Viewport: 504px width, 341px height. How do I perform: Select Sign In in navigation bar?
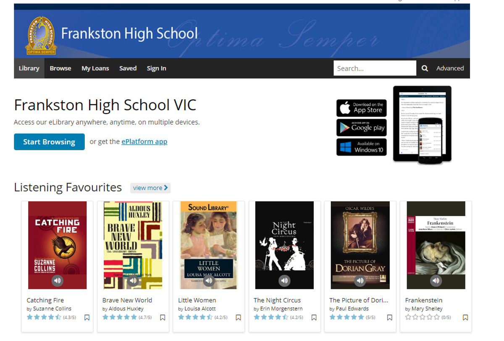point(156,68)
